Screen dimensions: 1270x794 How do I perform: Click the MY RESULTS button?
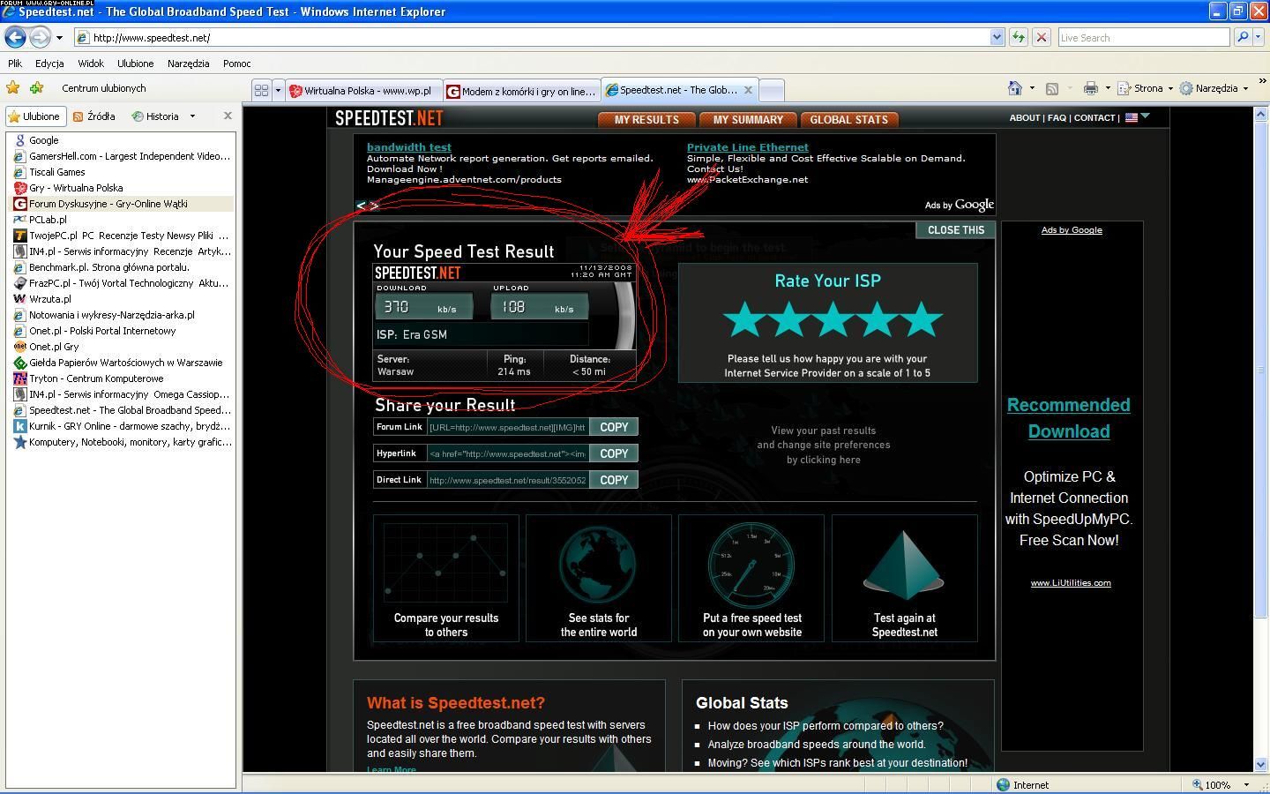click(x=646, y=120)
